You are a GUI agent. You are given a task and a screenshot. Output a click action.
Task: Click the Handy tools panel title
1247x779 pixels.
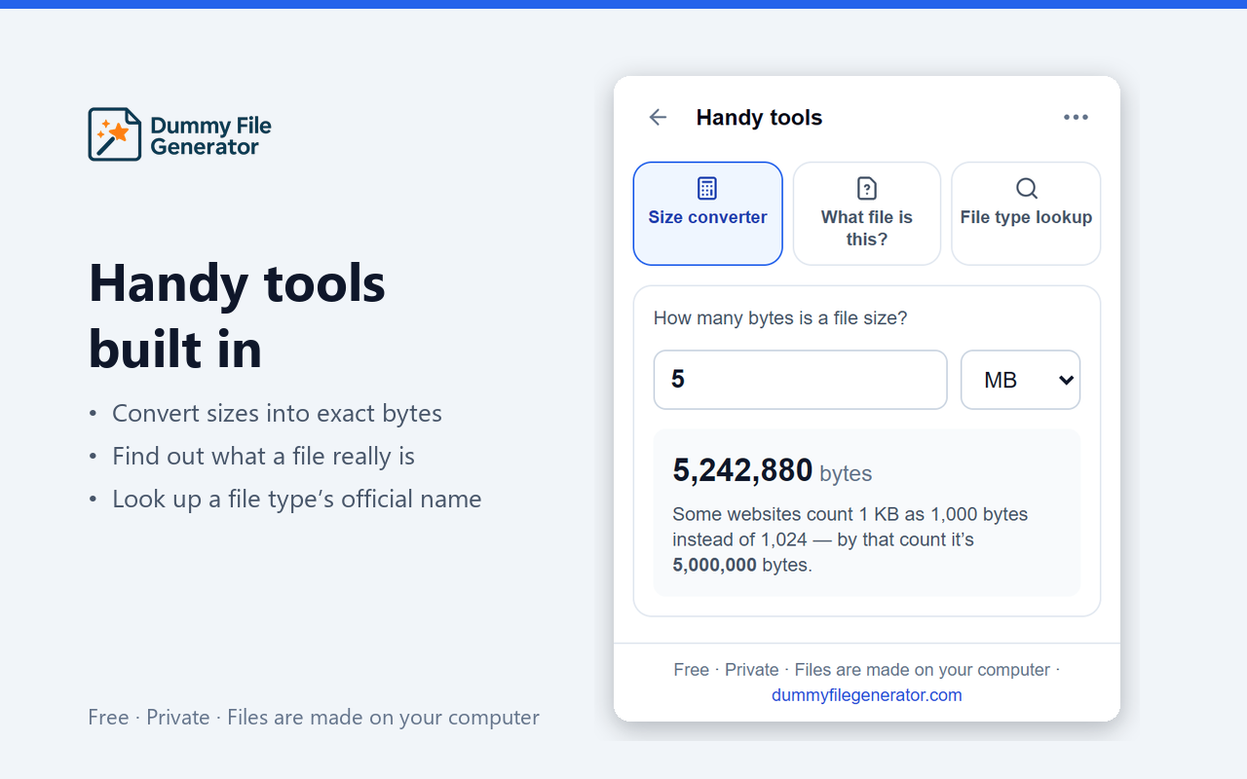pyautogui.click(x=759, y=118)
